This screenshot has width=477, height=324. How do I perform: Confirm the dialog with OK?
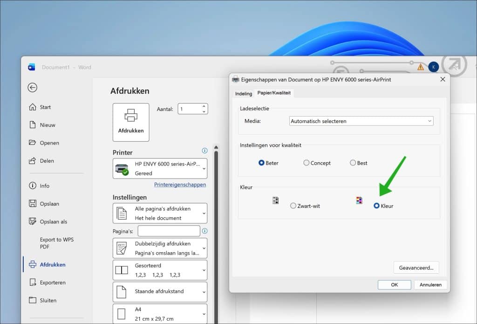[395, 285]
